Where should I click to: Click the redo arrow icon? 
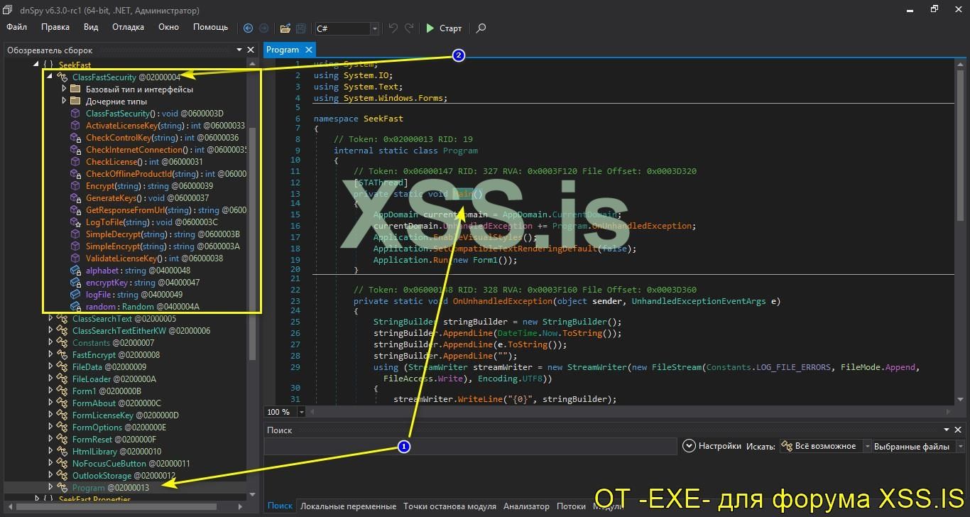pyautogui.click(x=409, y=28)
